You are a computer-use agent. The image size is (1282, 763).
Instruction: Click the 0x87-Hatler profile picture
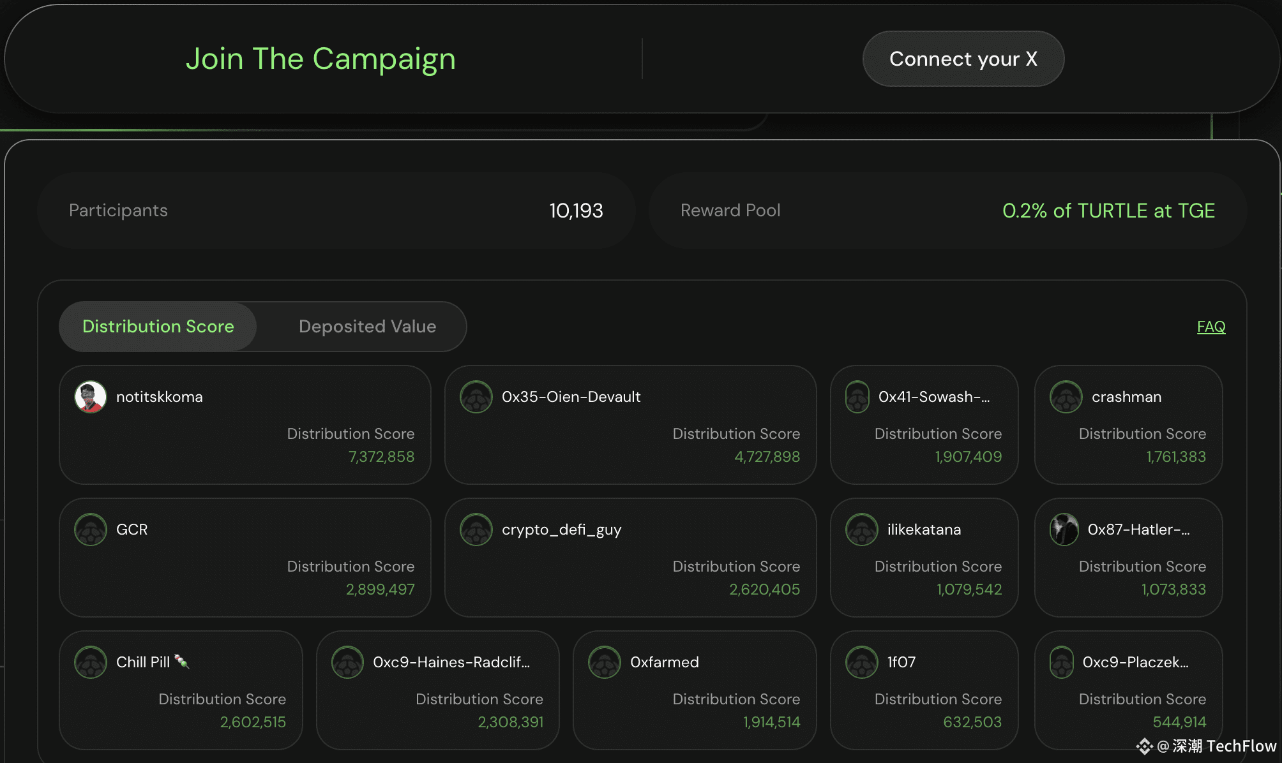point(1064,530)
